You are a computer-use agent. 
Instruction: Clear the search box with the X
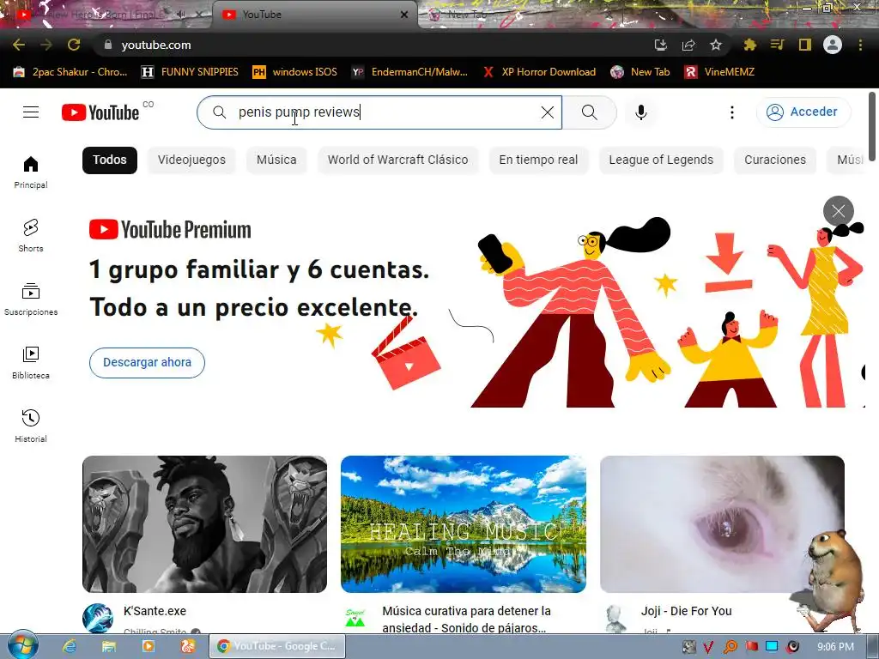pyautogui.click(x=548, y=112)
